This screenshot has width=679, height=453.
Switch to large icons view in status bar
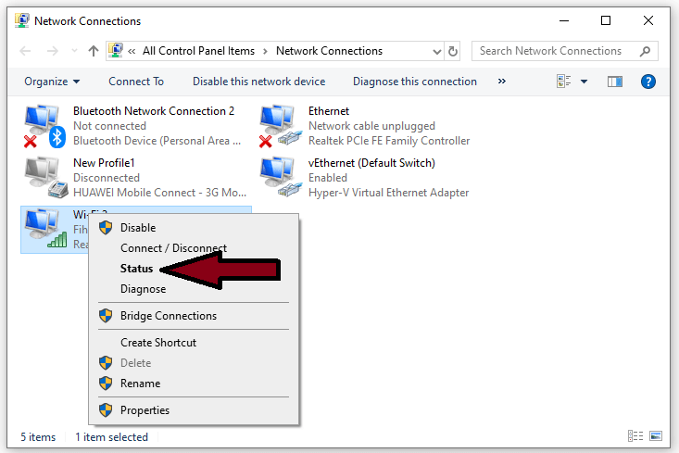(656, 436)
